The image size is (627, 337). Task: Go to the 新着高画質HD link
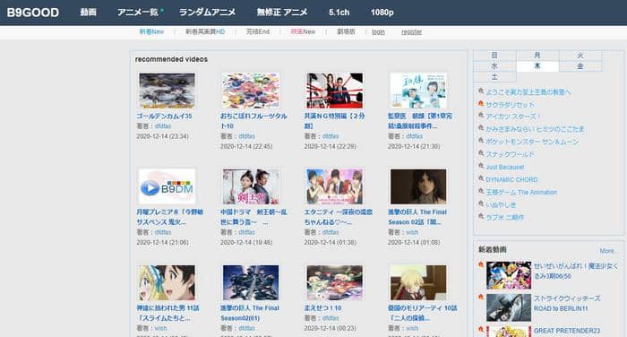point(205,31)
